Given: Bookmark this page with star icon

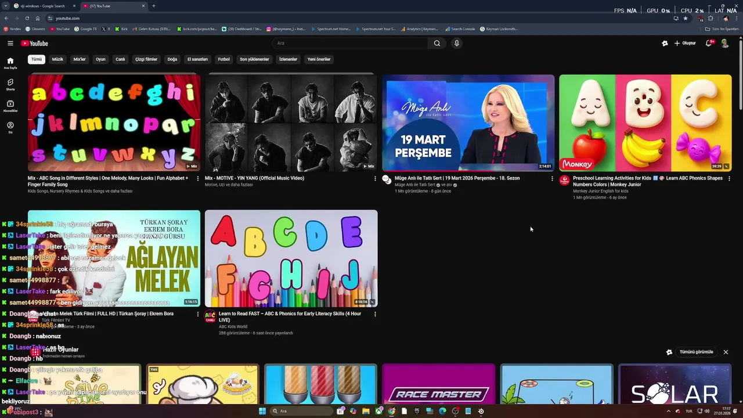Looking at the screenshot, I should pyautogui.click(x=685, y=18).
